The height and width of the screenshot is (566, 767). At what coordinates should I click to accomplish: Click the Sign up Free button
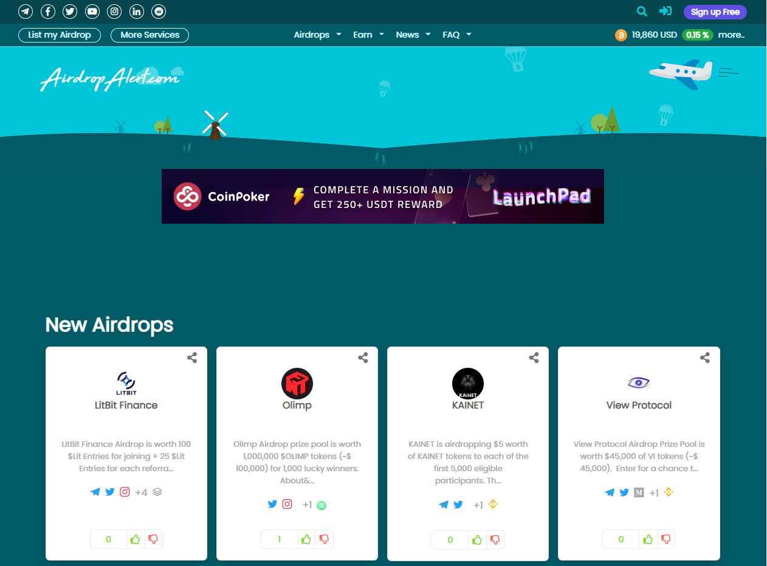click(715, 12)
